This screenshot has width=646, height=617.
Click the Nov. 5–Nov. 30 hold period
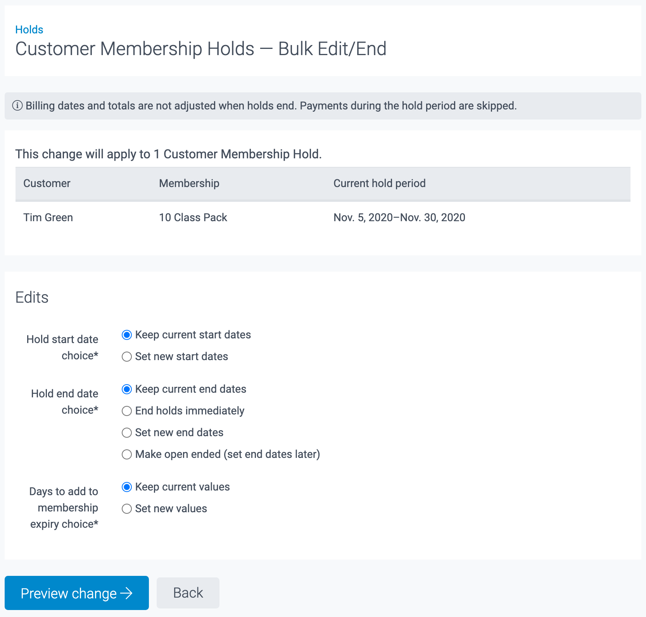click(x=399, y=217)
